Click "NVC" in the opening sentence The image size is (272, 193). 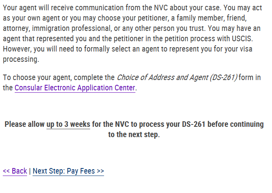(x=161, y=8)
